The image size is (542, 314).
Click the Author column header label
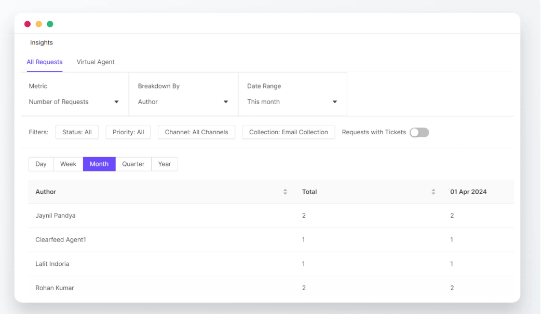pos(46,192)
